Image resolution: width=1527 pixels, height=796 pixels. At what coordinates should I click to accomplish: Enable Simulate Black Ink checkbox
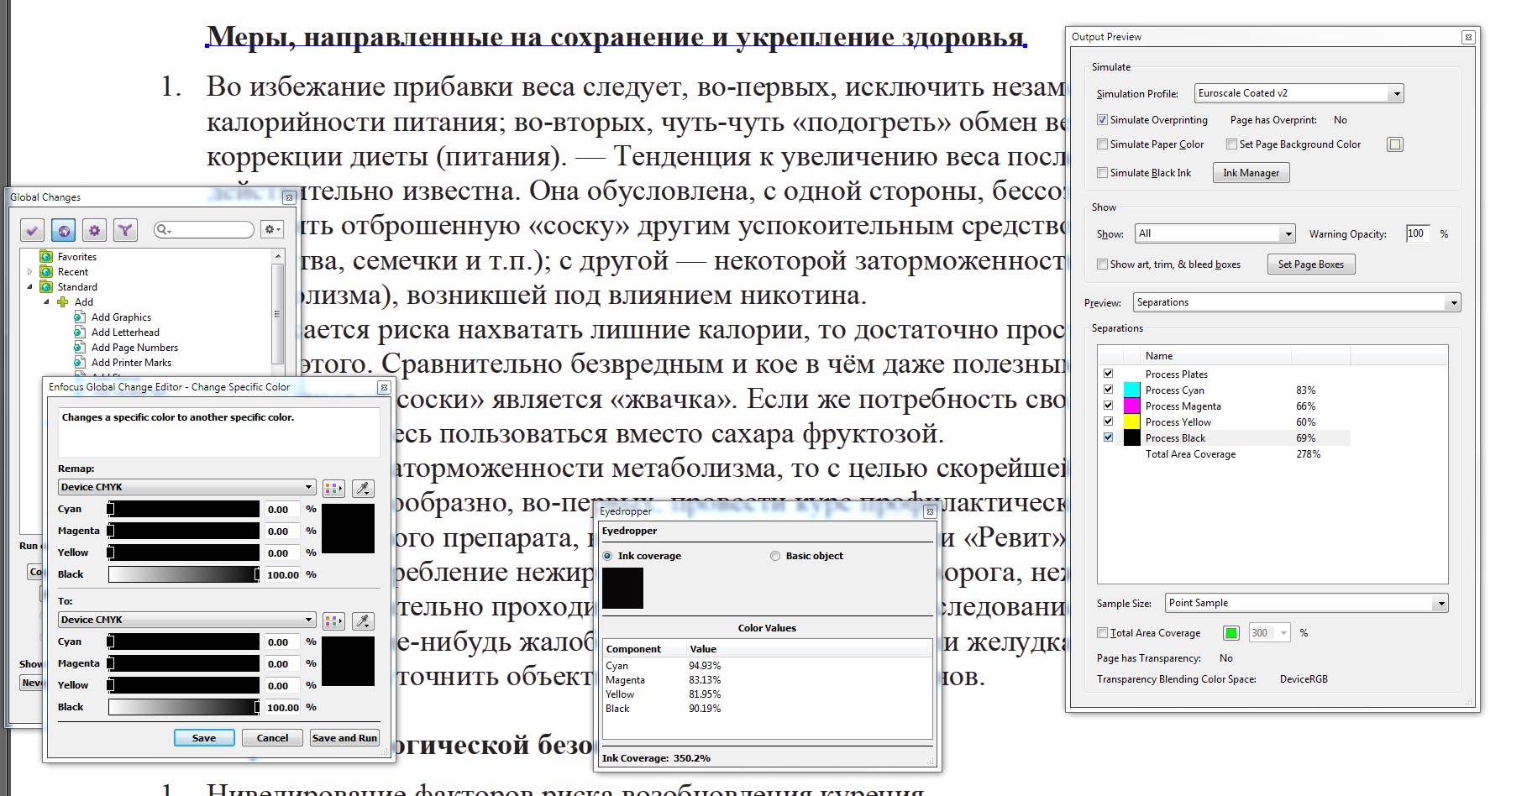pos(1102,173)
